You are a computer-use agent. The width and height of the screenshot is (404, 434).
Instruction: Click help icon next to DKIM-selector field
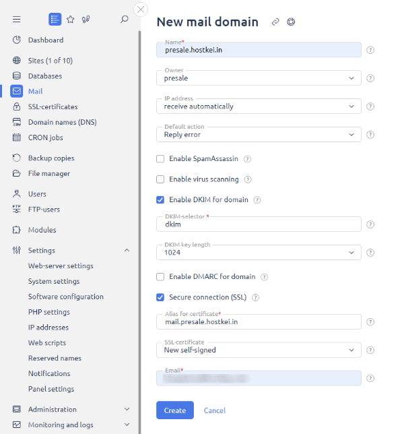370,224
